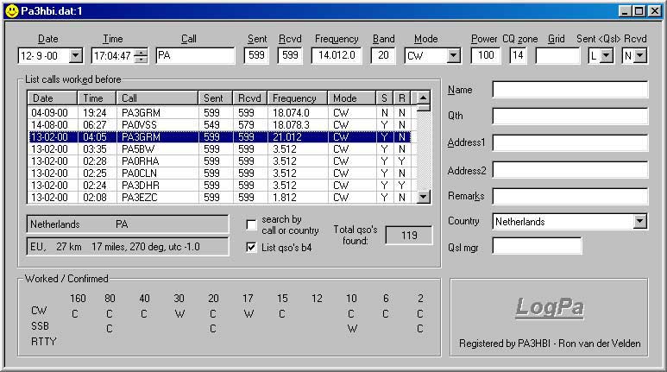The image size is (667, 372).
Task: Click the Power field showing 100
Action: click(485, 55)
